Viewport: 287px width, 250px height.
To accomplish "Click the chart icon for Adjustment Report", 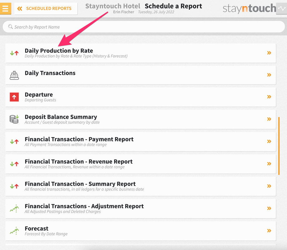I will click(x=14, y=209).
